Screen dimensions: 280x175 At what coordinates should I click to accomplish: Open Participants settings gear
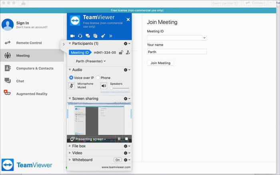coord(127,43)
